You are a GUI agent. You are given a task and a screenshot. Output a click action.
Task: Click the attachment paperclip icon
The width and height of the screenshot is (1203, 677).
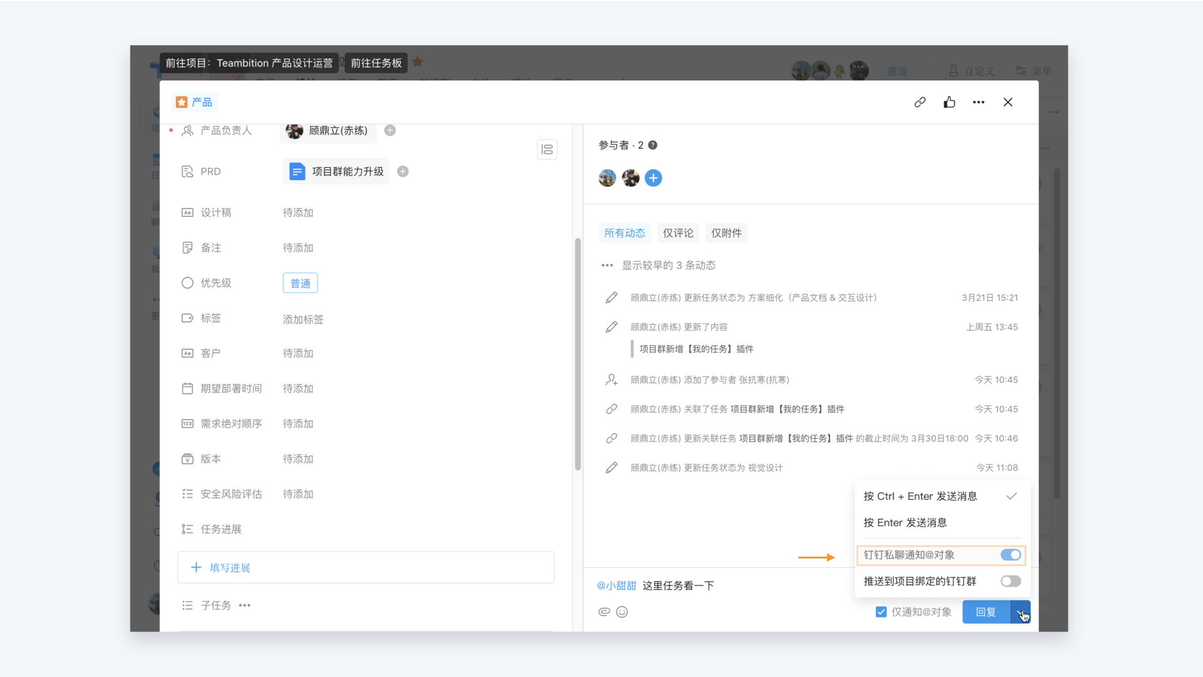[x=604, y=612]
